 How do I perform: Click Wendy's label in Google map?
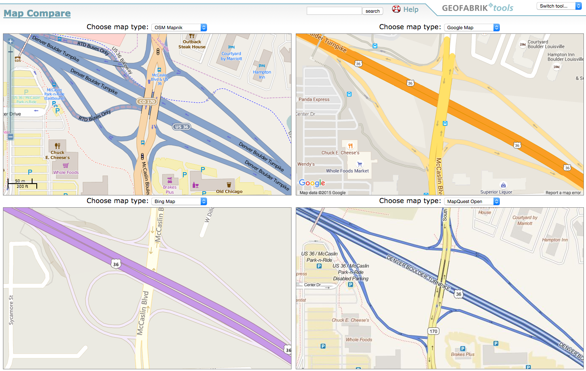(x=306, y=164)
